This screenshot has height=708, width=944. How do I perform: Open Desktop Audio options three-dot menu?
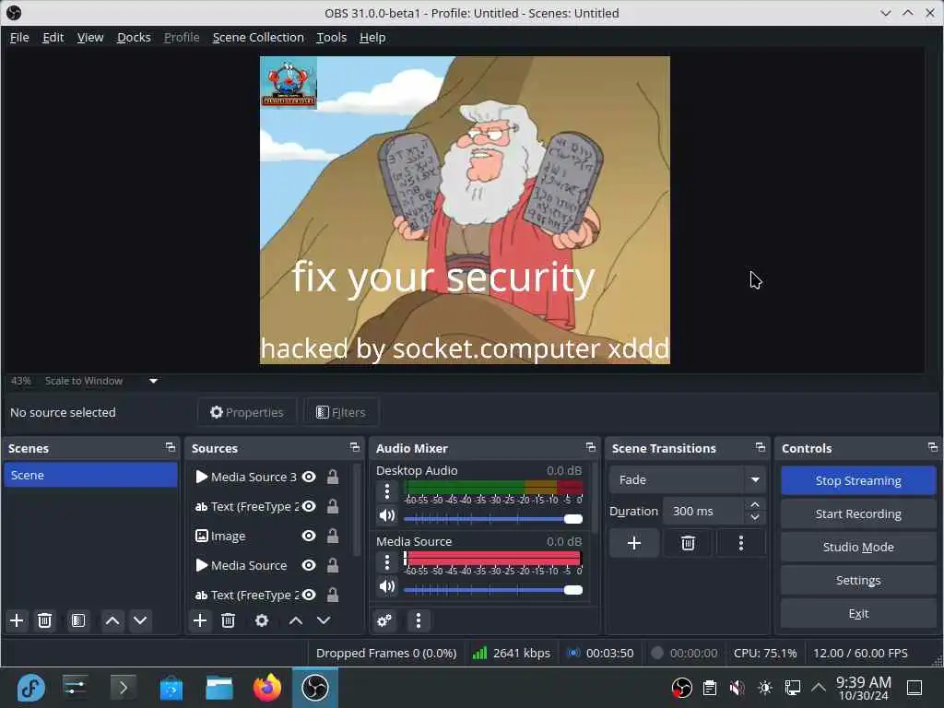tap(387, 492)
